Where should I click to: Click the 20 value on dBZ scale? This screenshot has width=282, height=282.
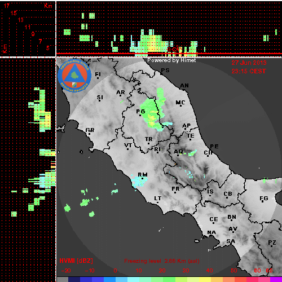point(162,271)
